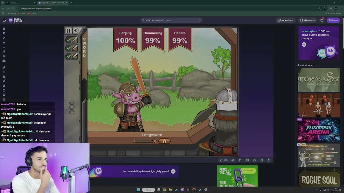Screen dimensions: 344x193
Task: Click the Forging 100% score banner
Action: pos(126,39)
